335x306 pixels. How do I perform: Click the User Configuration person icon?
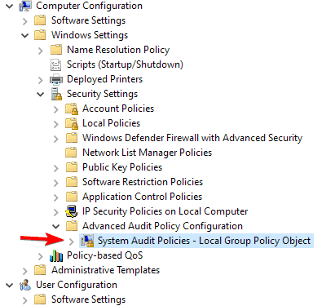(25, 285)
